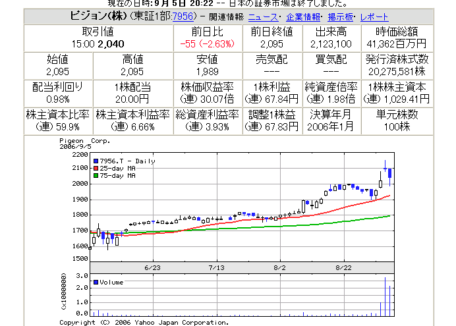Click the 8/22 date marker on chart axis
The width and height of the screenshot is (456, 326).
[344, 267]
